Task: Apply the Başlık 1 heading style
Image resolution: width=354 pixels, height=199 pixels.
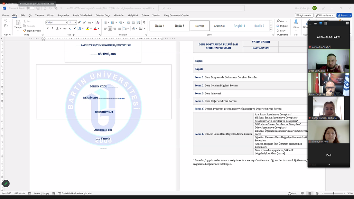Action: pos(239,26)
